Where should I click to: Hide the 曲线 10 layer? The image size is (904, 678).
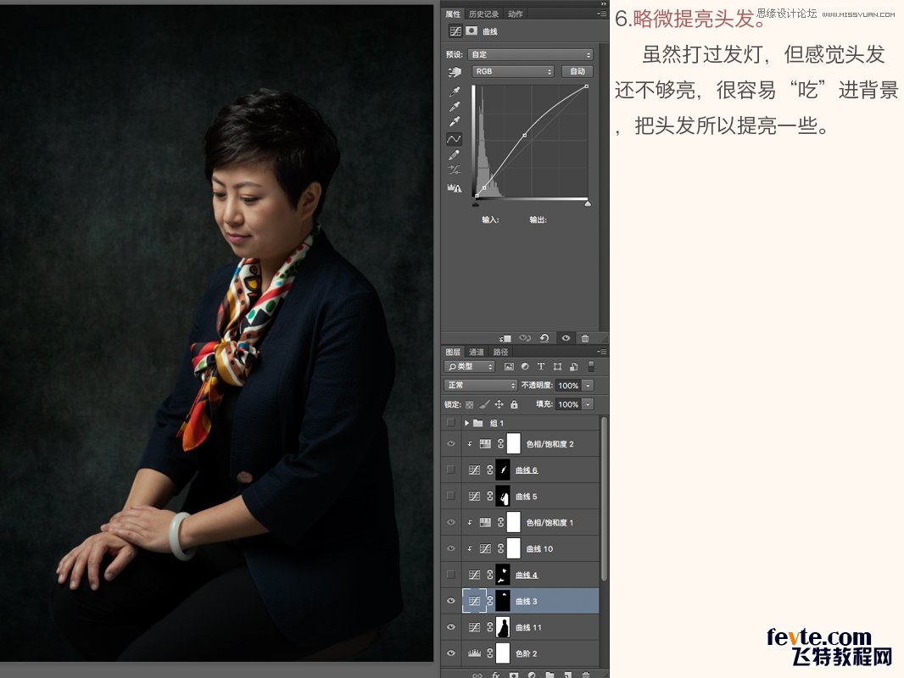click(451, 548)
